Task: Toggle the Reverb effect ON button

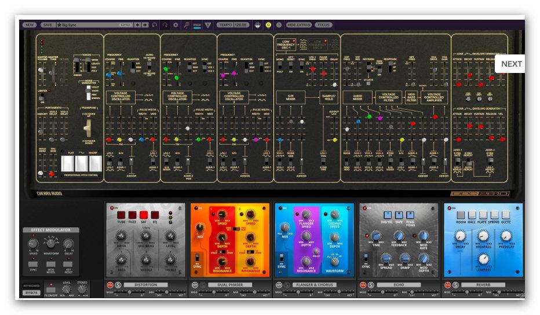Action: (447, 285)
